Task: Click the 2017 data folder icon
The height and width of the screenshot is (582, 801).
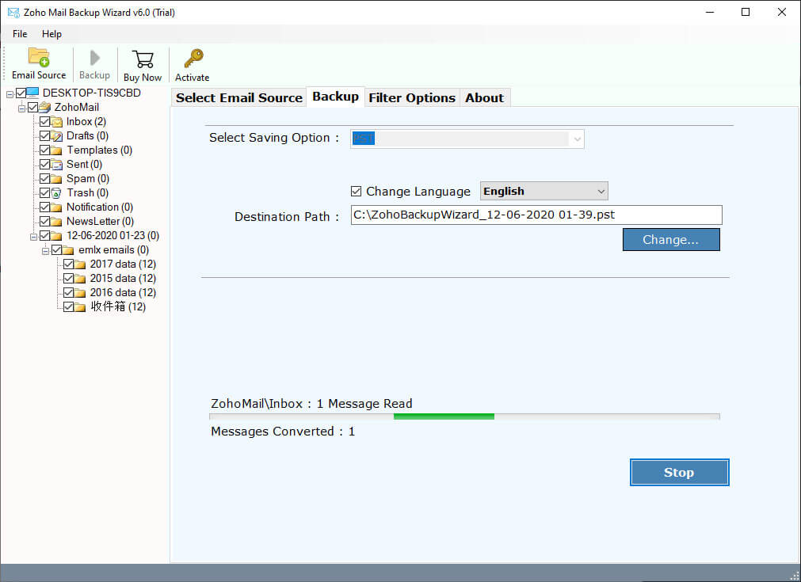Action: click(80, 264)
